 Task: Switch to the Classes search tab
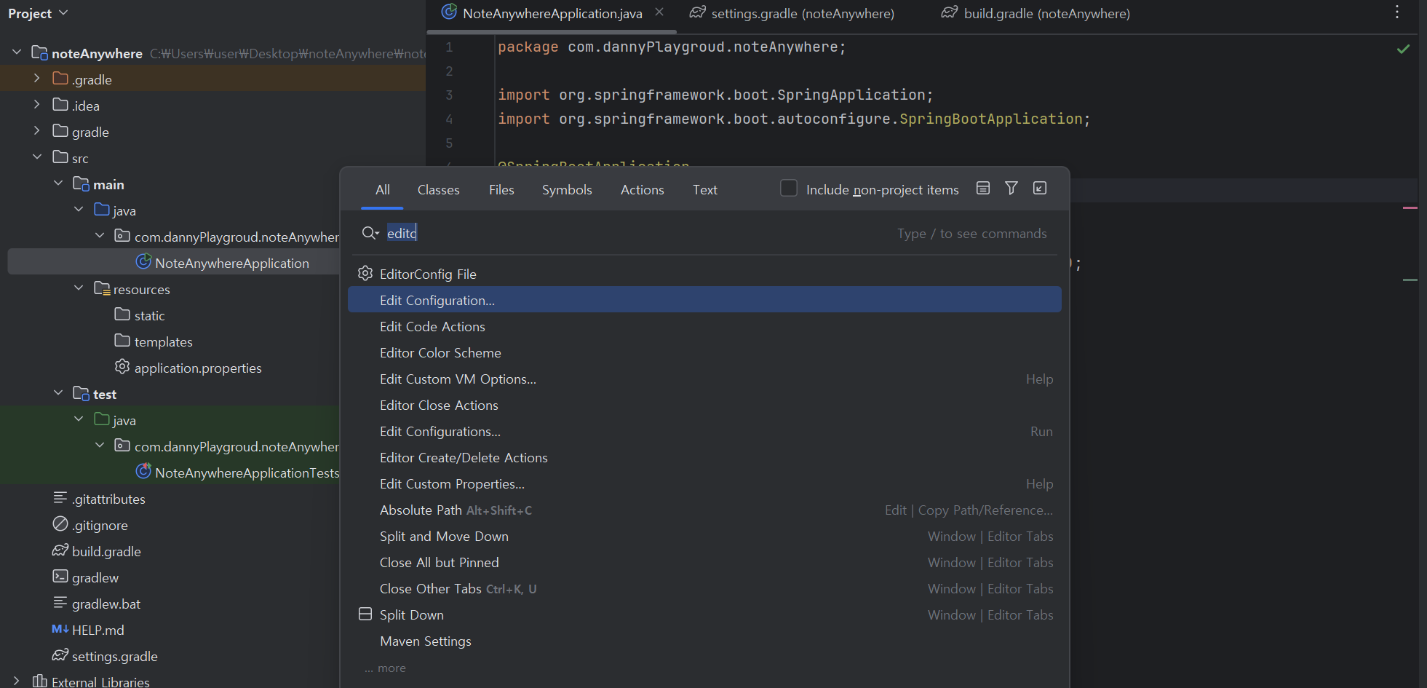pos(438,190)
